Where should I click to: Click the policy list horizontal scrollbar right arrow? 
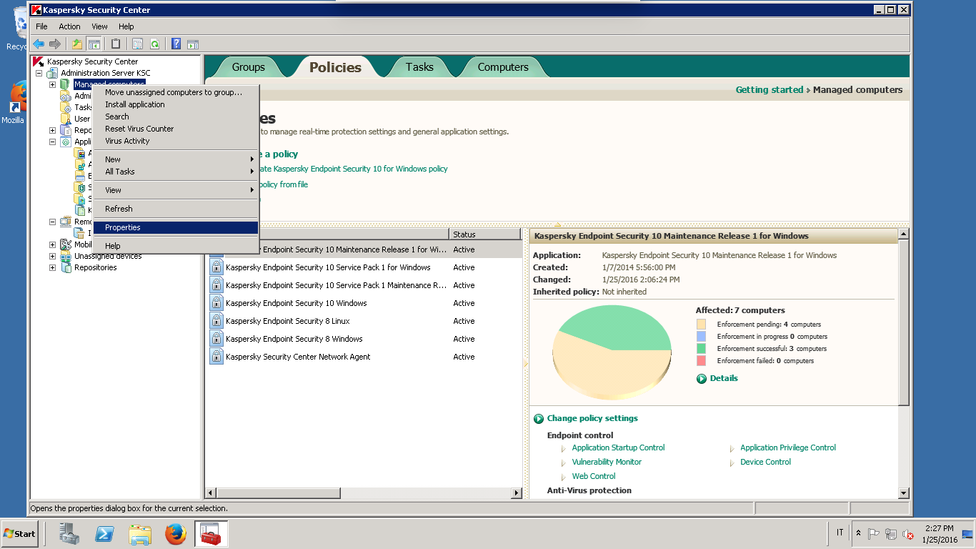click(517, 493)
